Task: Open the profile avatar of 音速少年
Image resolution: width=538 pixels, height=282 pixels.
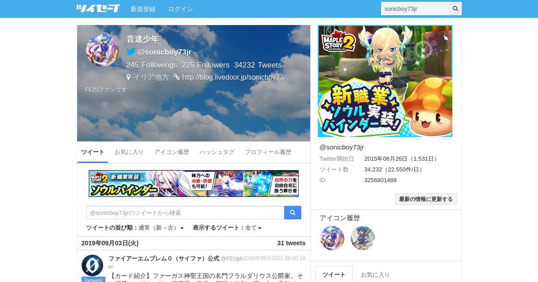Action: click(x=102, y=50)
